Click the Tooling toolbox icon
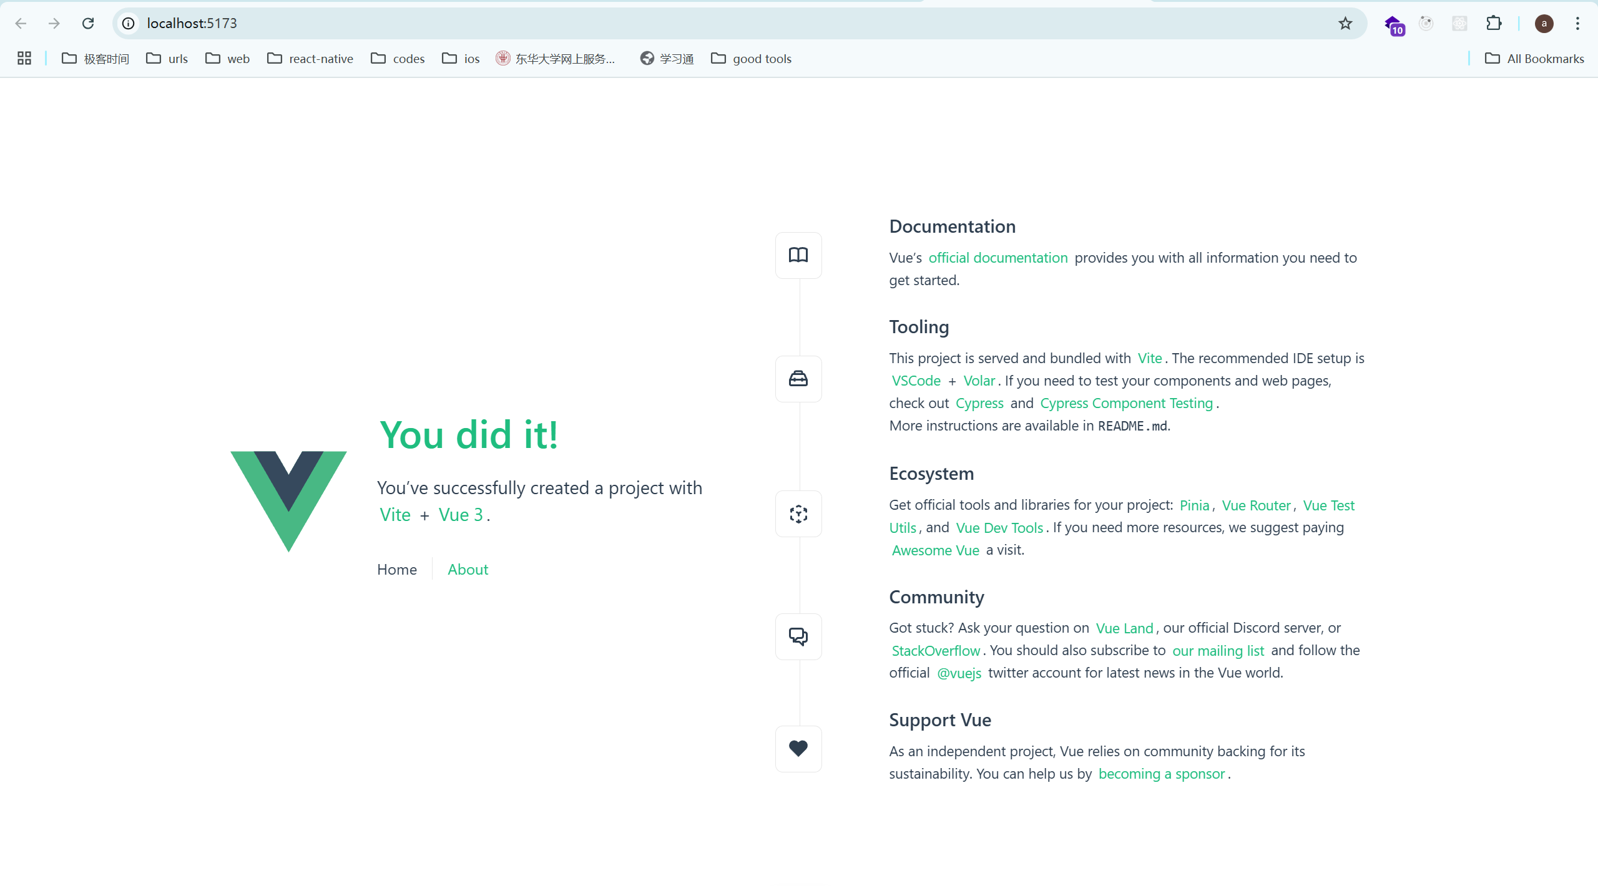 point(798,379)
